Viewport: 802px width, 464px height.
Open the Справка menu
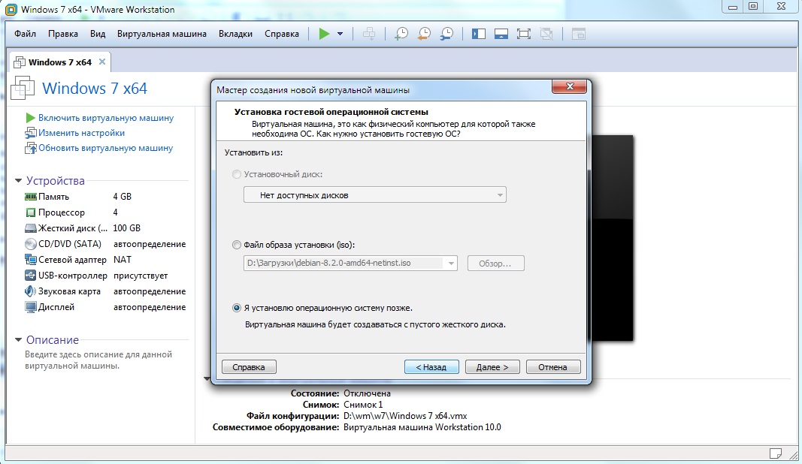[x=282, y=34]
